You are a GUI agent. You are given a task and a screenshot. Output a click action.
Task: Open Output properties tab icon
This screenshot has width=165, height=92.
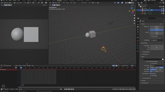point(138,27)
